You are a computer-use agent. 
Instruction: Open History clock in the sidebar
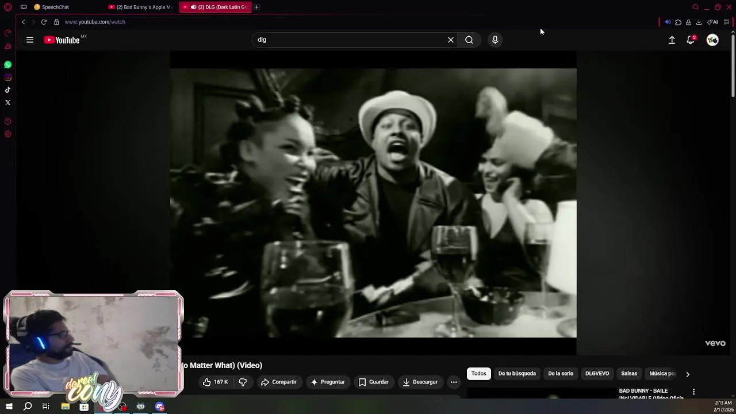pyautogui.click(x=8, y=121)
